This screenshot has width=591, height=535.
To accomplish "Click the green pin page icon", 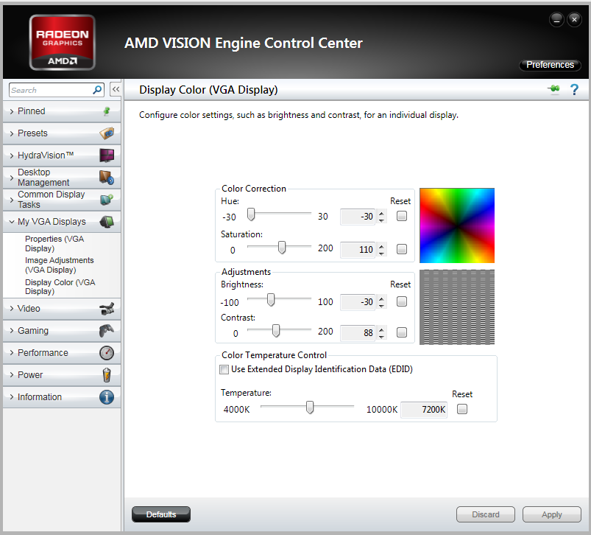I will 553,89.
